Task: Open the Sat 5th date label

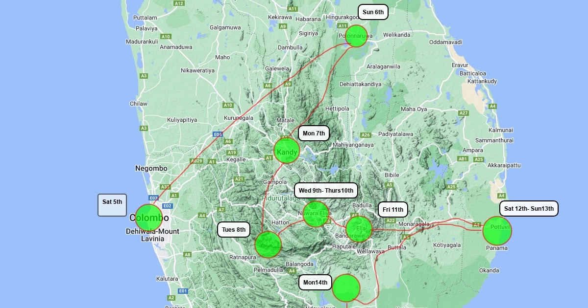Action: coord(112,205)
